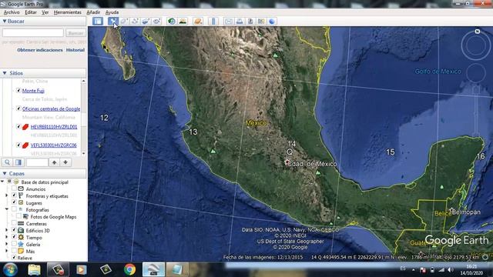Open the Herramientas menu
The image size is (493, 277).
(x=67, y=12)
